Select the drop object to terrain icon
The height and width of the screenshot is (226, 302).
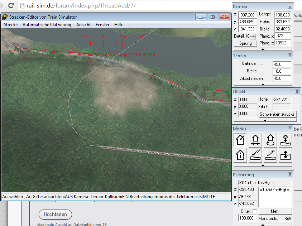286,140
